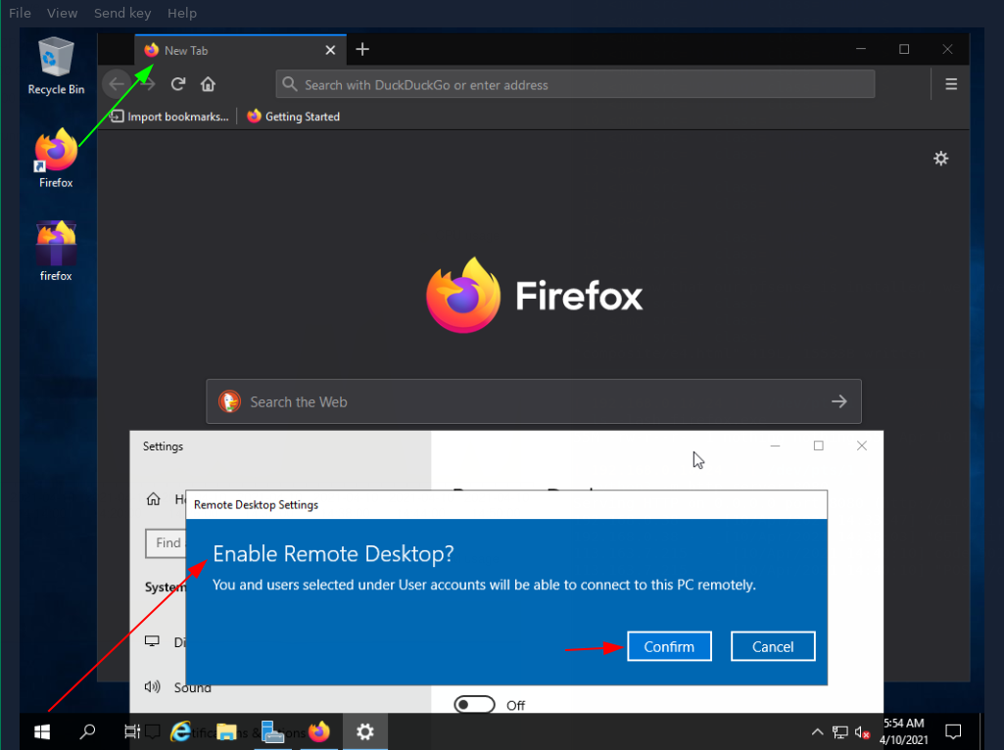Screen dimensions: 1004x750
Task: Launch the Firefox desktop shortcut
Action: pos(56,158)
